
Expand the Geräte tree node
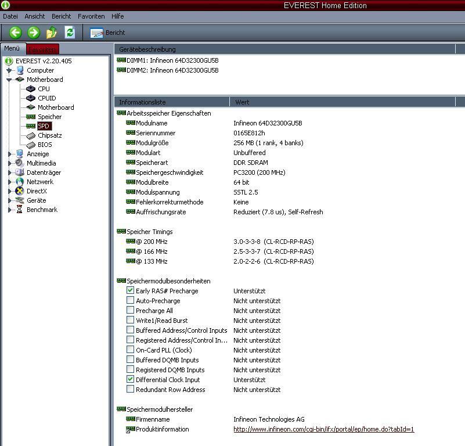9,200
